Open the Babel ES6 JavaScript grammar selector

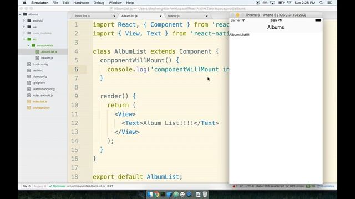(270, 186)
